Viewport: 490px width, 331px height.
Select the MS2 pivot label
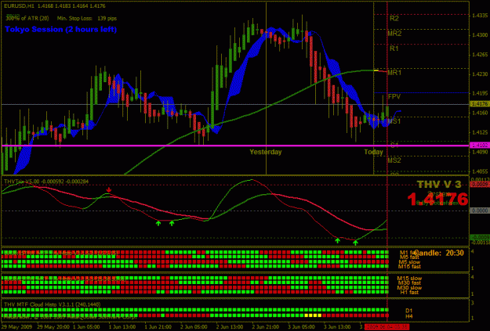click(x=394, y=160)
